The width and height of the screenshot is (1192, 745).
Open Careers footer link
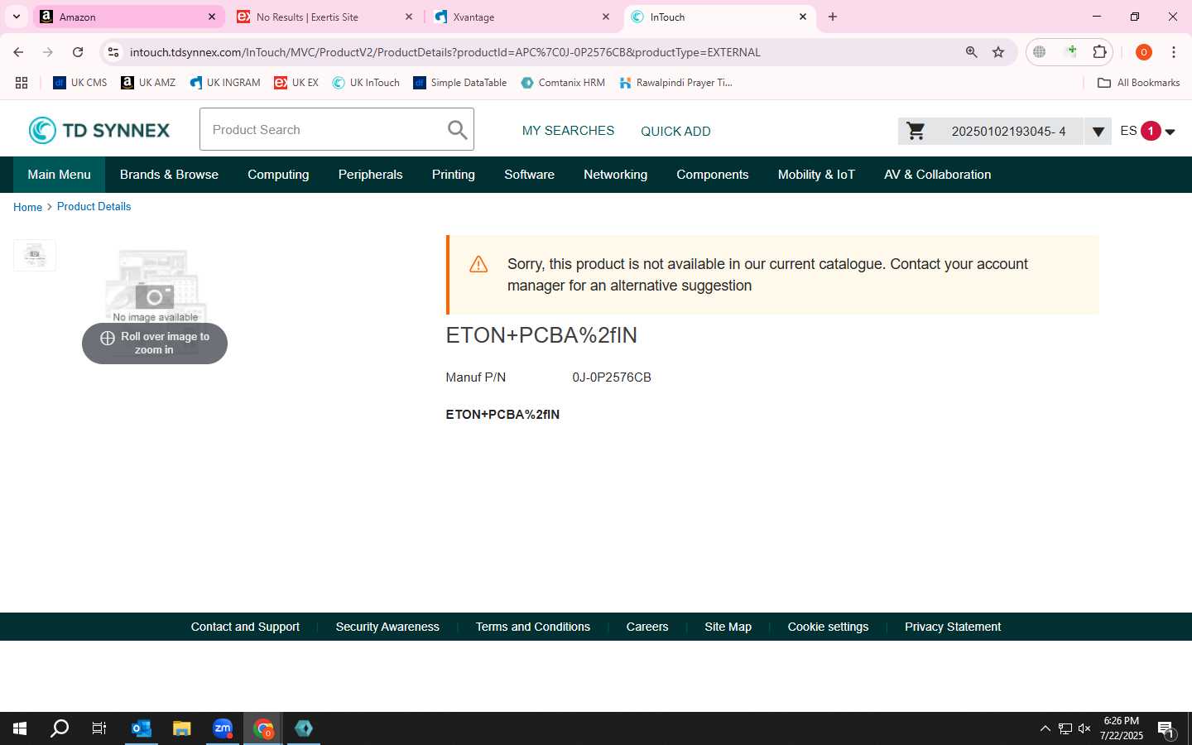pyautogui.click(x=647, y=627)
